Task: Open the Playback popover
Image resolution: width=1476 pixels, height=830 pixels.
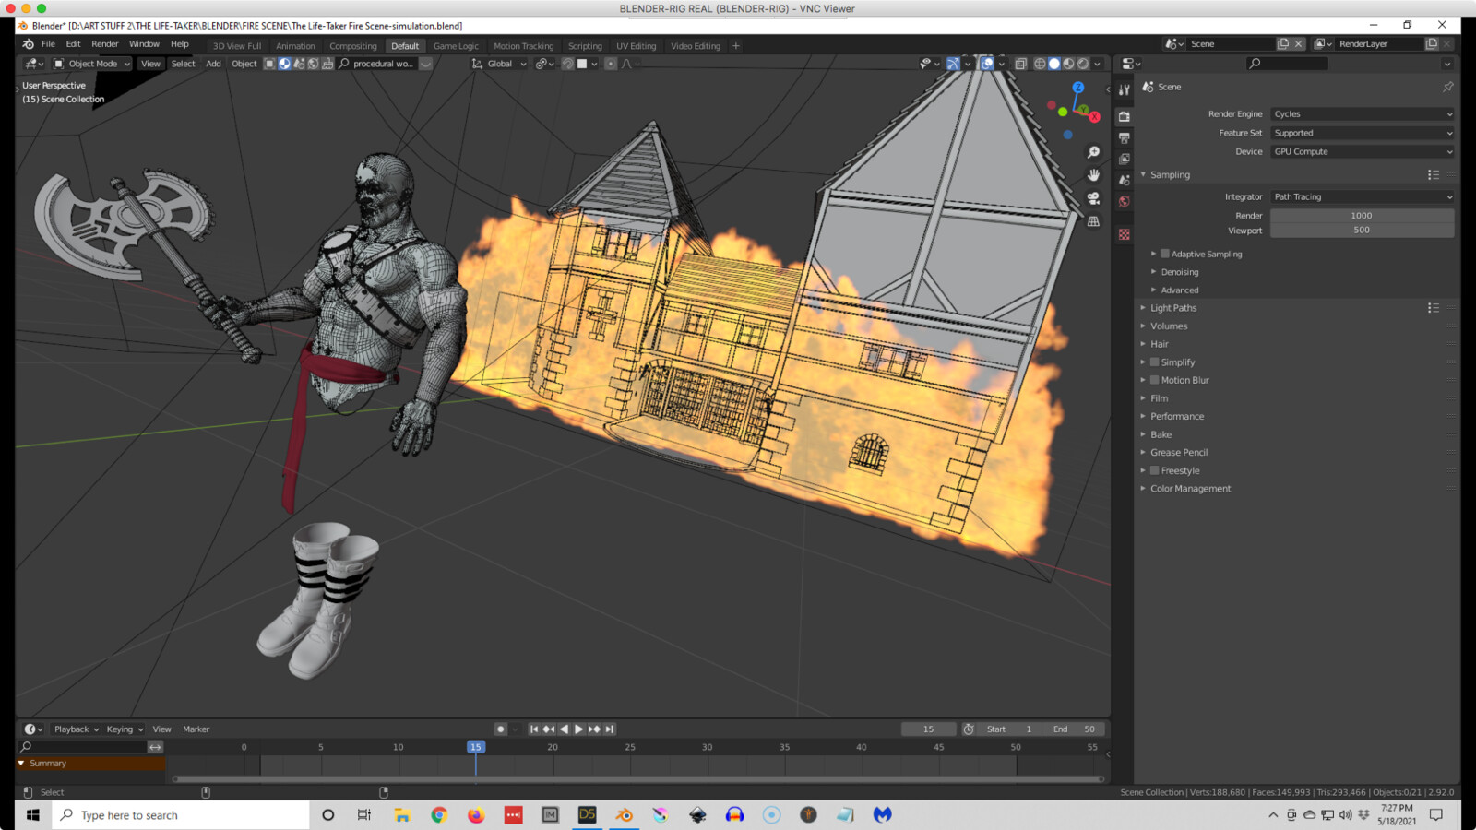Action: pyautogui.click(x=76, y=729)
